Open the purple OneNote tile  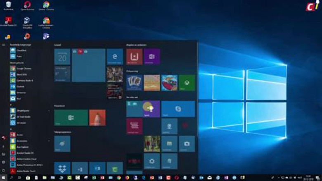(152, 57)
